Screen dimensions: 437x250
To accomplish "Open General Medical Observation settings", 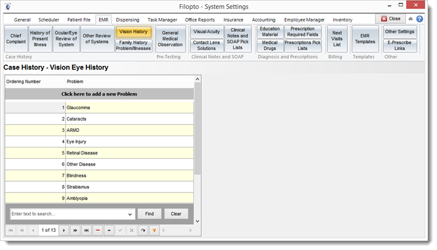I will 170,39.
